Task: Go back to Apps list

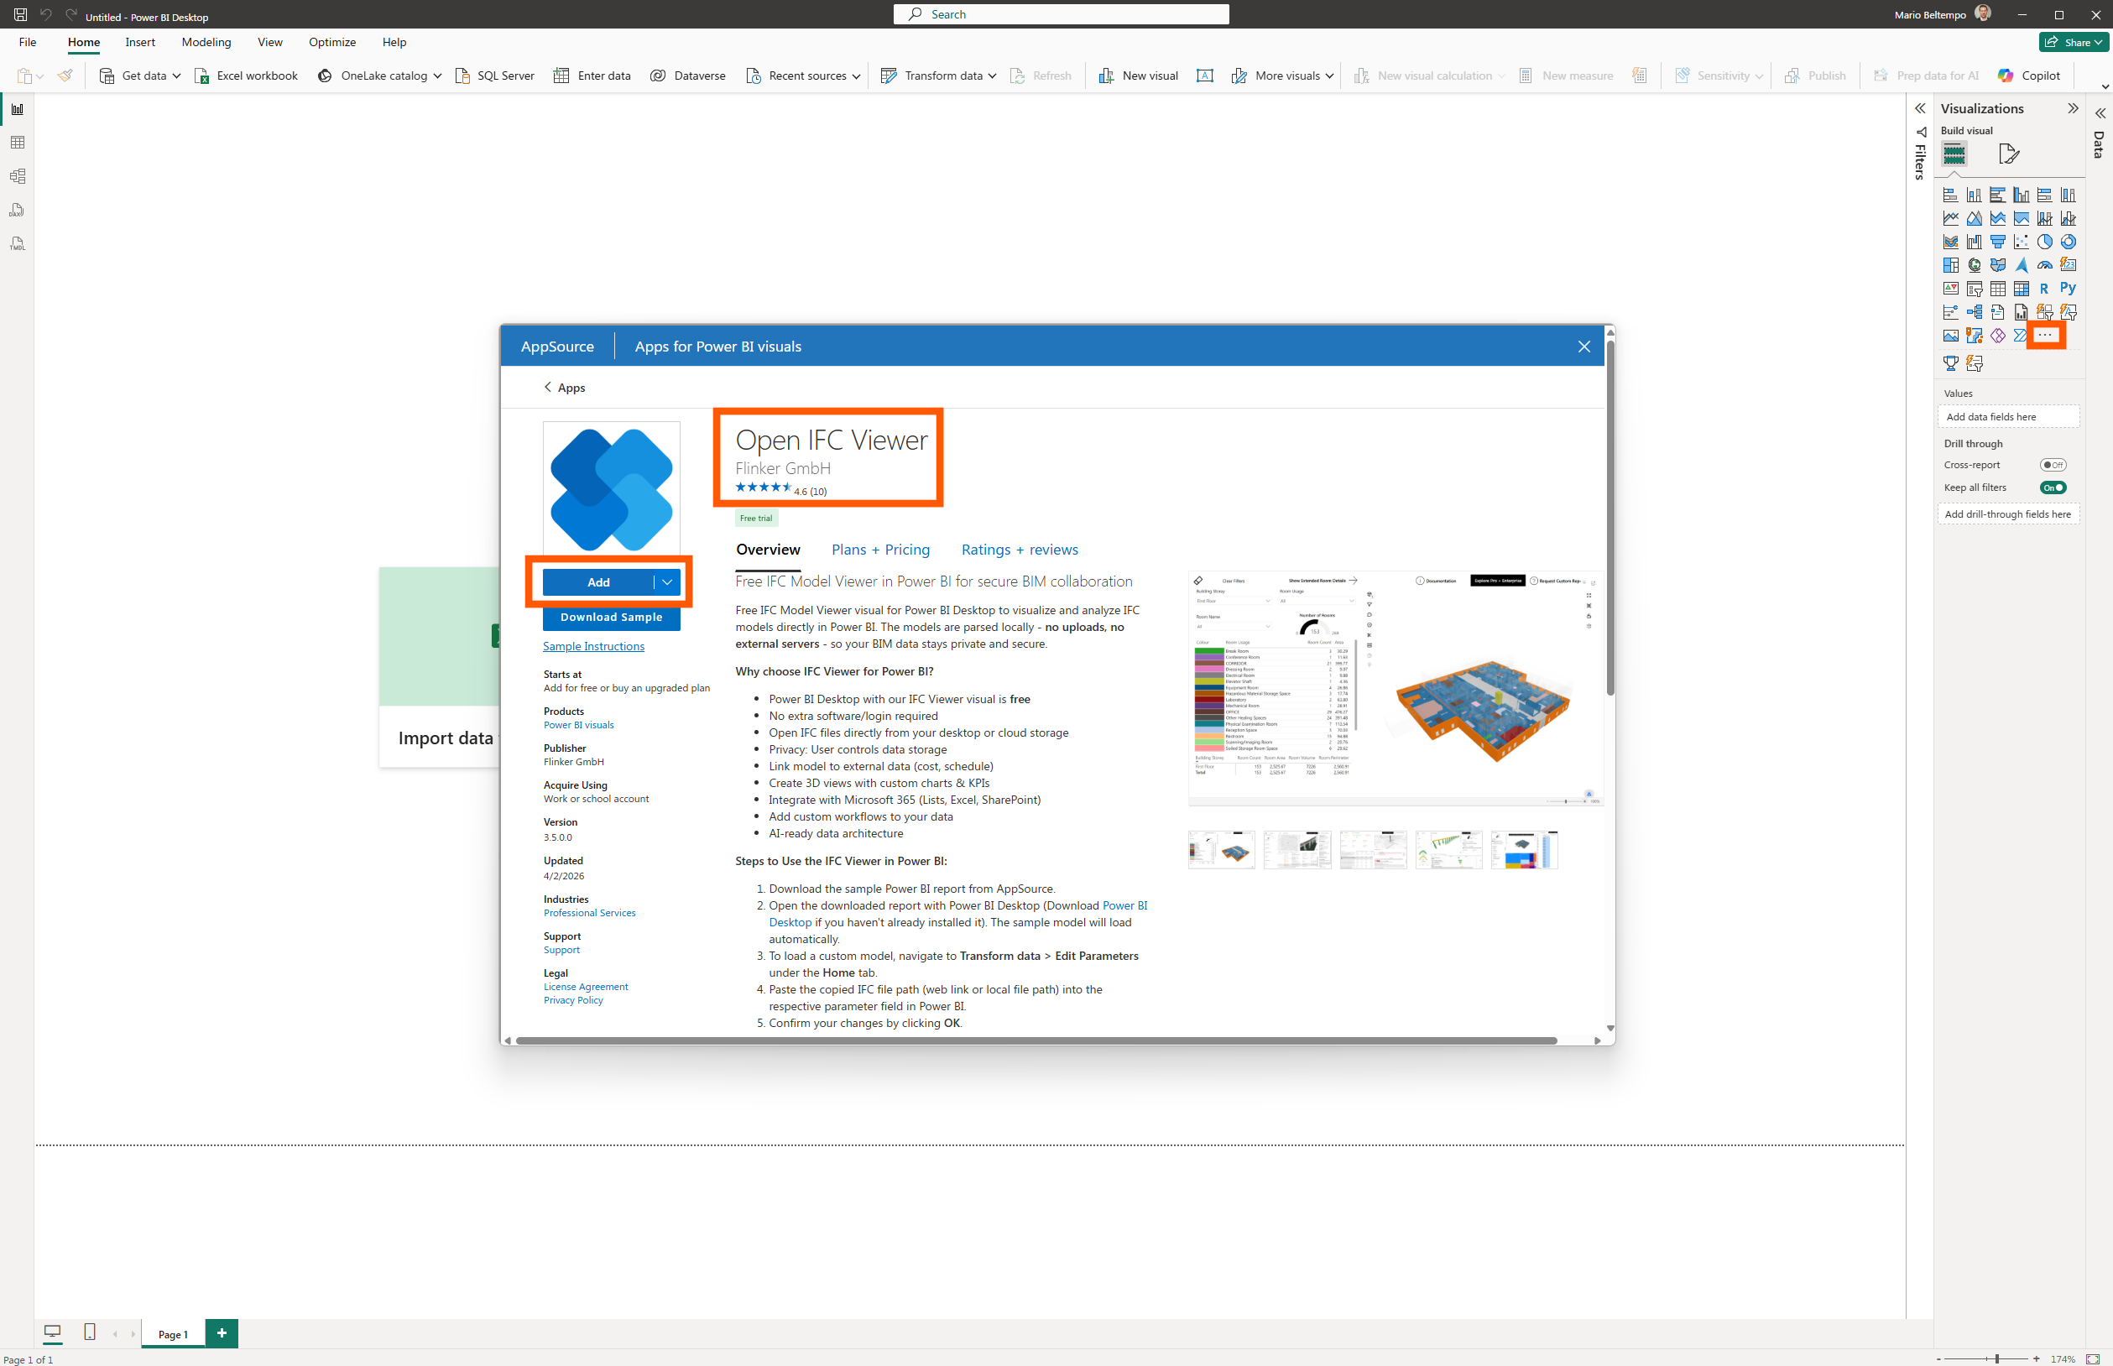Action: [x=564, y=388]
